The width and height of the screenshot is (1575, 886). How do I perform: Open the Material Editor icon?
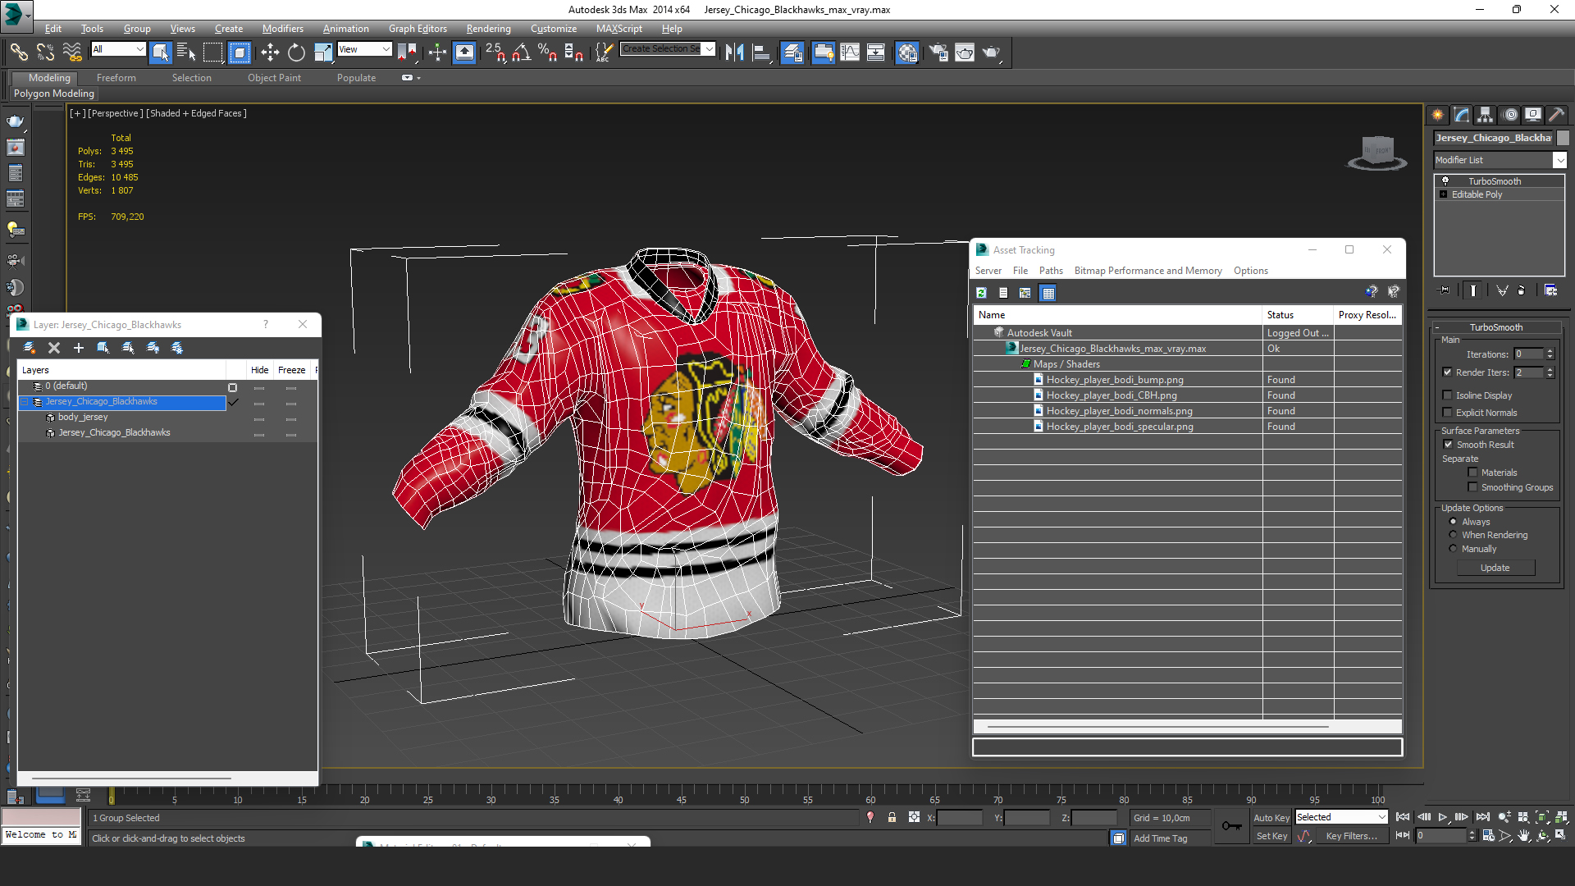(x=906, y=53)
